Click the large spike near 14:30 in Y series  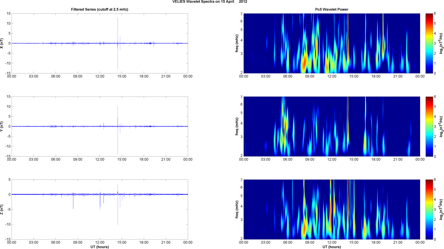118,130
